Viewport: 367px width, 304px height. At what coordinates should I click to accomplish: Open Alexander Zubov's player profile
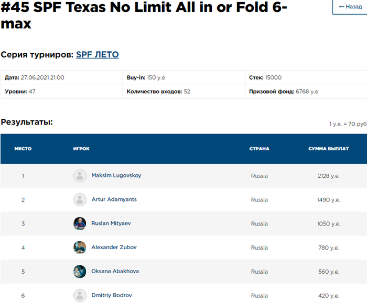(x=114, y=247)
